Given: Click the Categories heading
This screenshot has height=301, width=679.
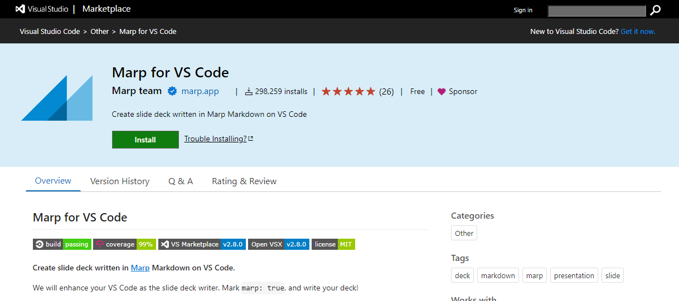Looking at the screenshot, I should tap(473, 215).
